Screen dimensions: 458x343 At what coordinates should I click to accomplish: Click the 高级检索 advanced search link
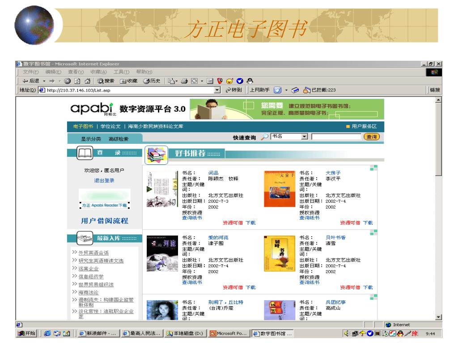118,139
